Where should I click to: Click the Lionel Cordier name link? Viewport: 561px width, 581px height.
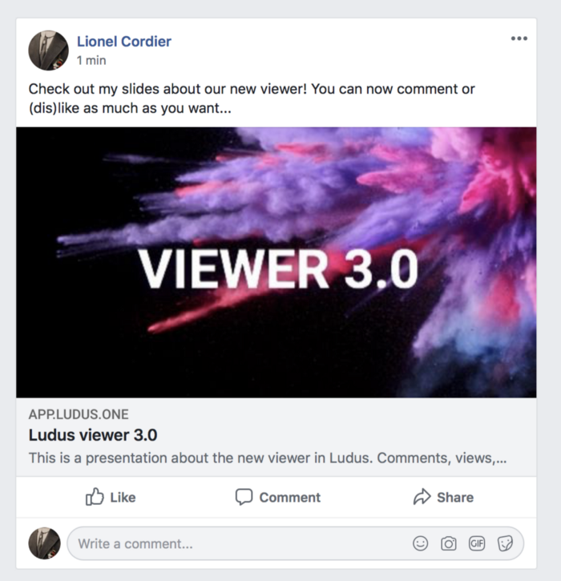[123, 42]
